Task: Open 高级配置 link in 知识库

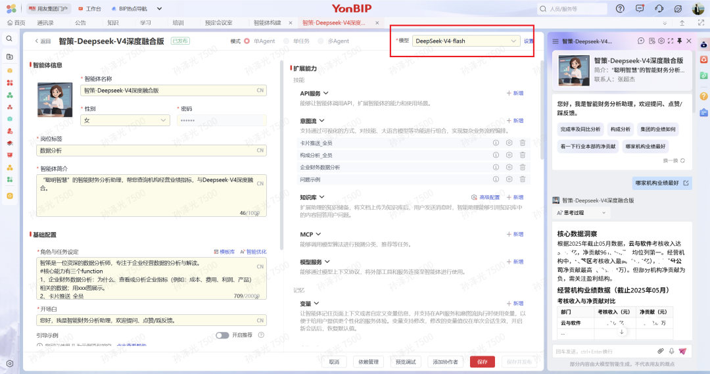Action: (485, 197)
